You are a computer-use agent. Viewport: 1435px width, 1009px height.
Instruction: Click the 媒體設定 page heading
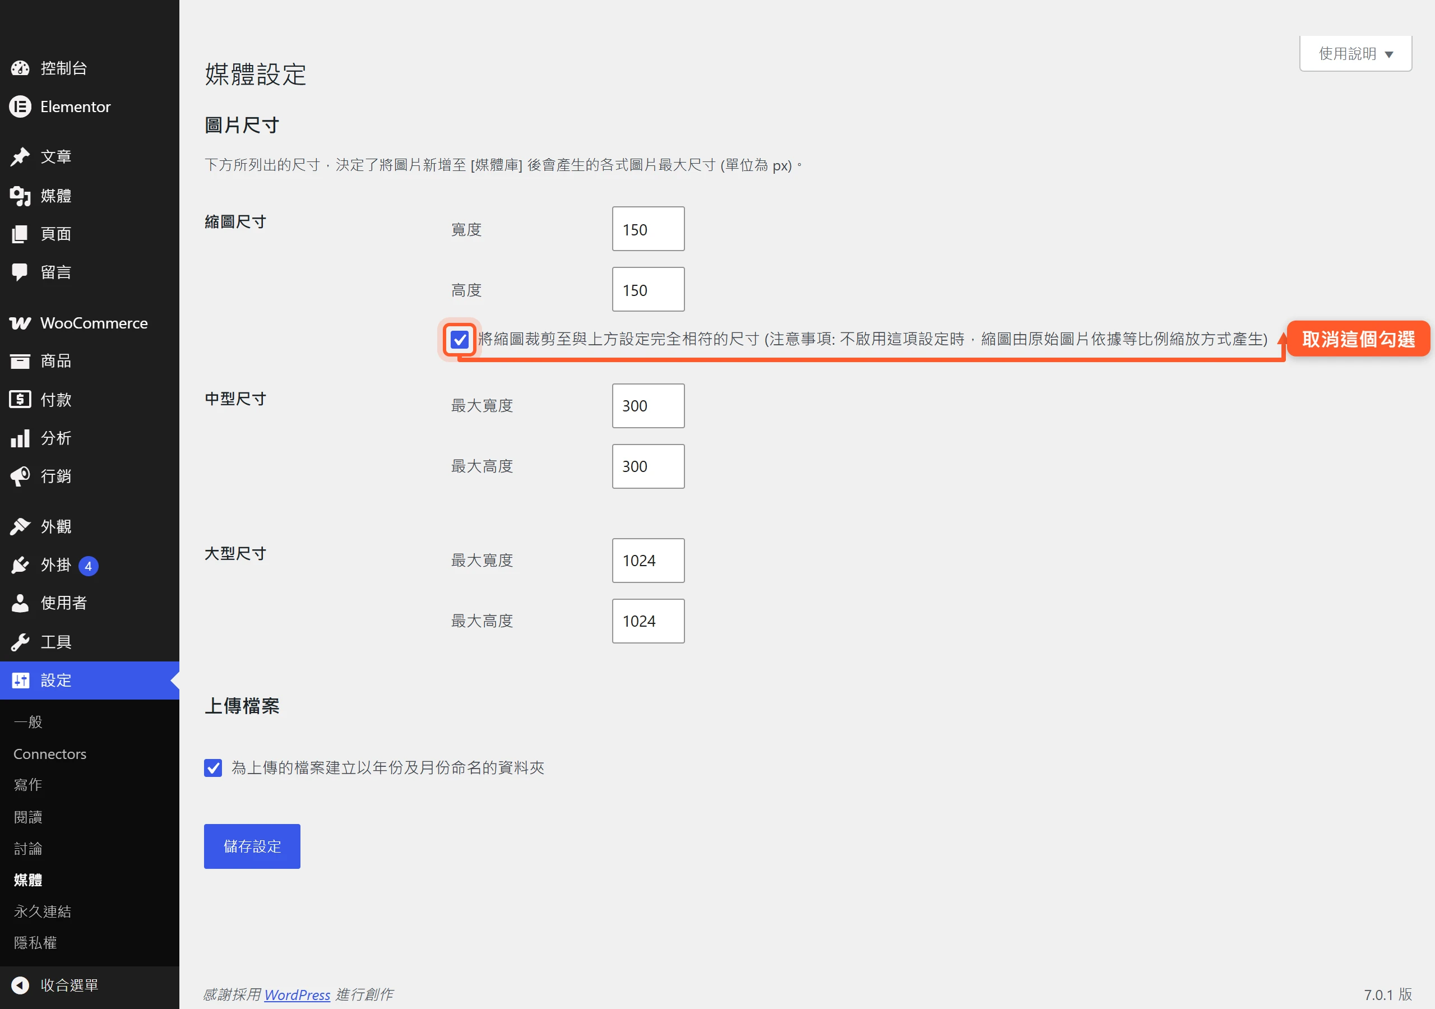click(x=256, y=75)
